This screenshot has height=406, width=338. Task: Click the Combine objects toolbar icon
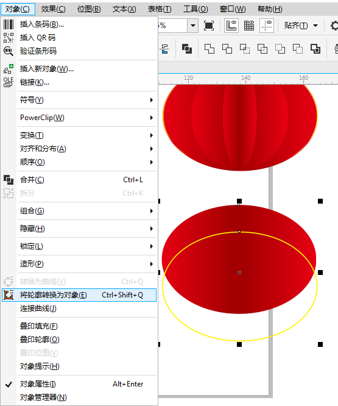(x=187, y=49)
